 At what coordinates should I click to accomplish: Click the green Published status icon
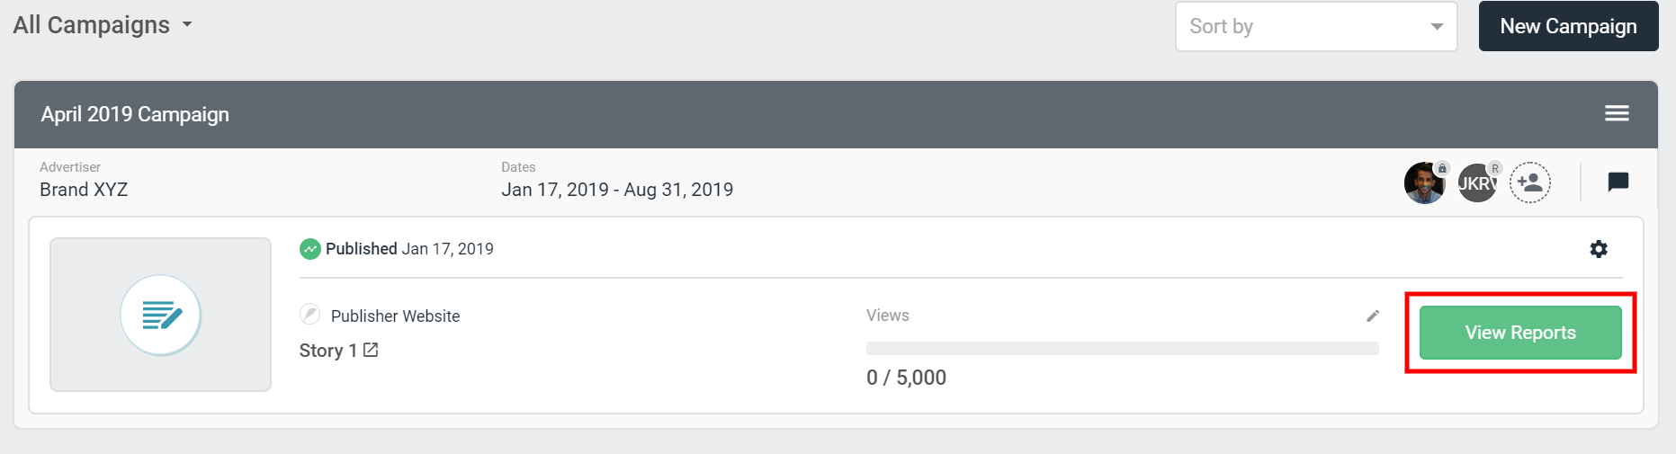click(x=310, y=249)
